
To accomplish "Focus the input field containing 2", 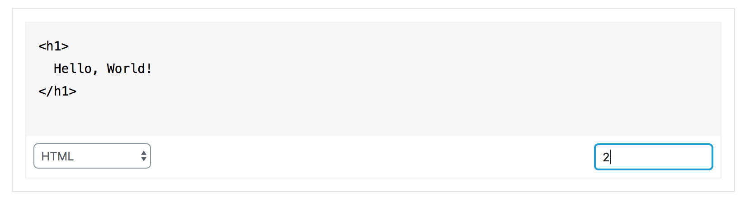I will (653, 157).
